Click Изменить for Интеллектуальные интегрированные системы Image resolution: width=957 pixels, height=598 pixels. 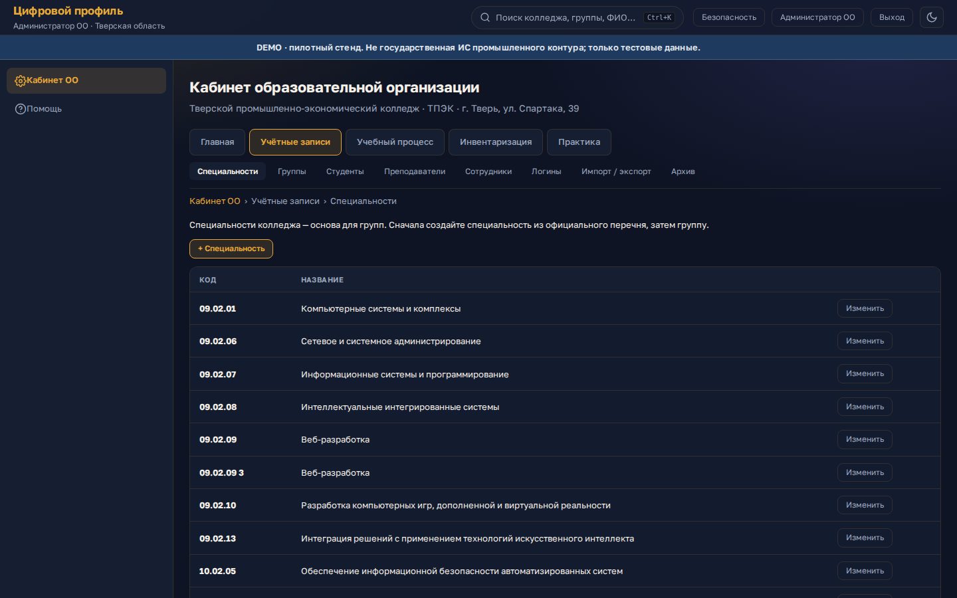click(x=865, y=407)
